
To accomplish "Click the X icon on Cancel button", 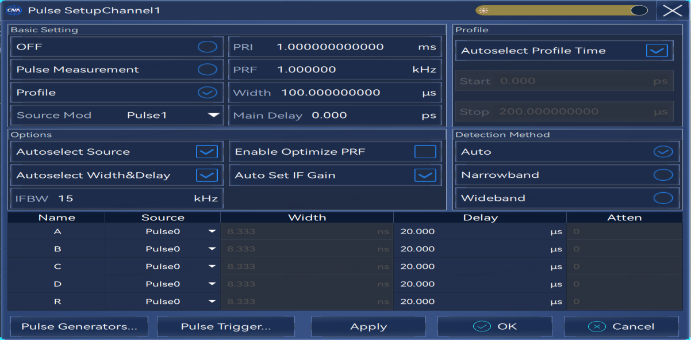I will click(x=598, y=326).
